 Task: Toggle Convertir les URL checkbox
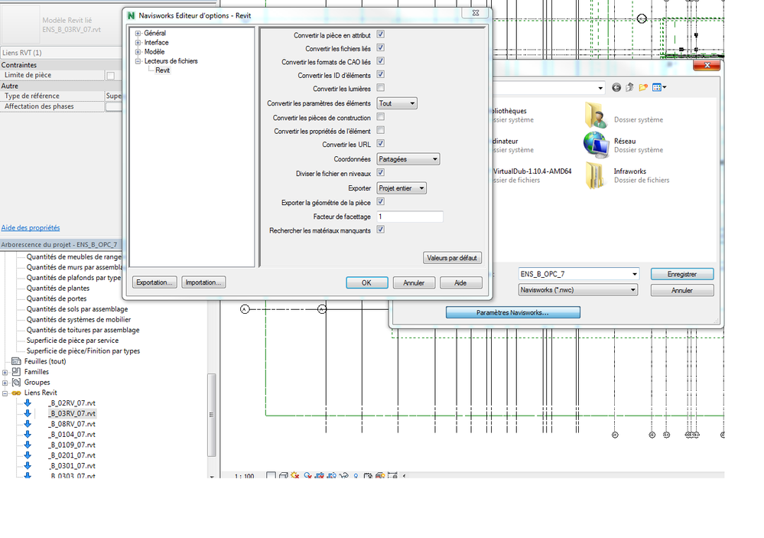pos(381,143)
